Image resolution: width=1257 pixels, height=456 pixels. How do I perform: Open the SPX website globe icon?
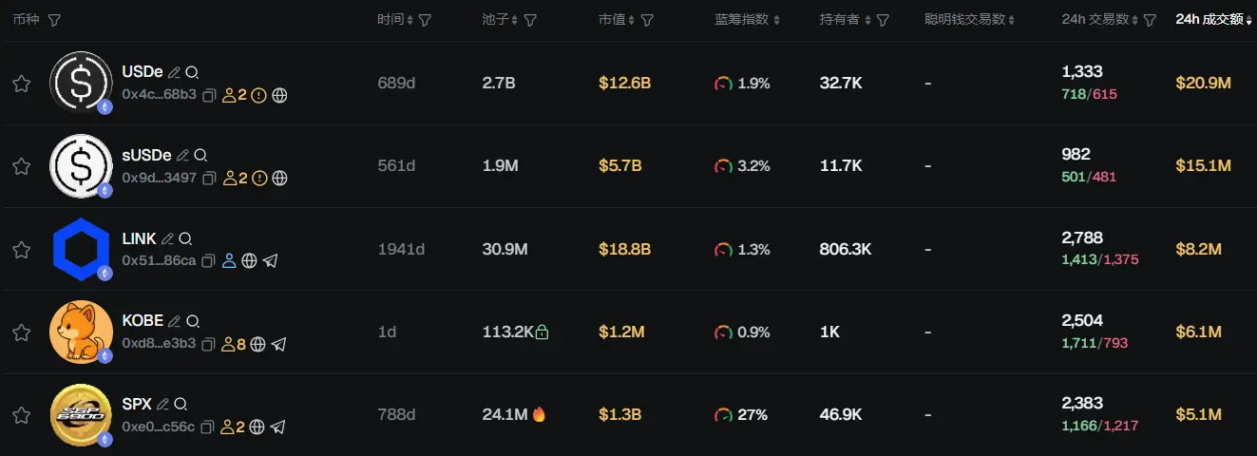(257, 427)
